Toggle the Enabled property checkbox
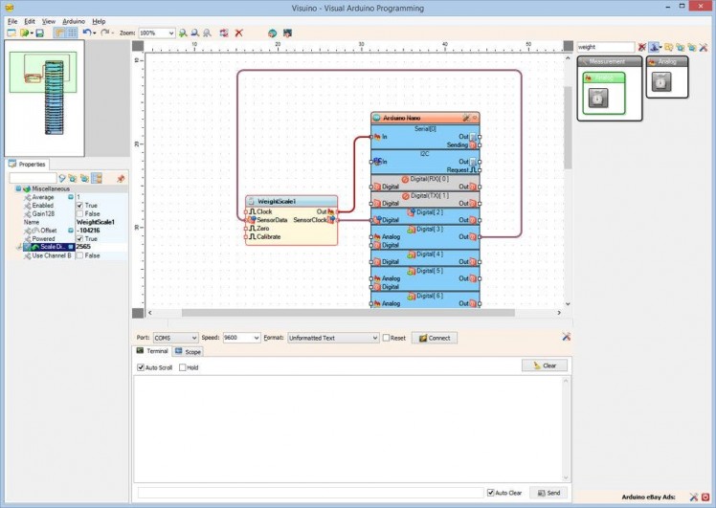 click(x=80, y=206)
